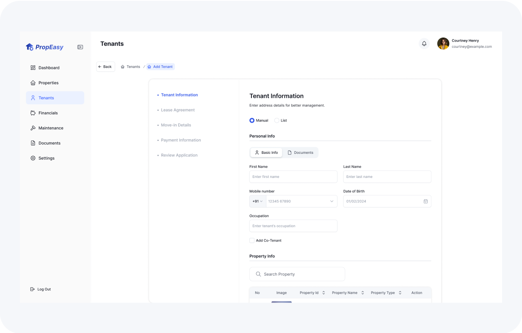Click the Image column header
522x333 pixels.
click(x=281, y=293)
